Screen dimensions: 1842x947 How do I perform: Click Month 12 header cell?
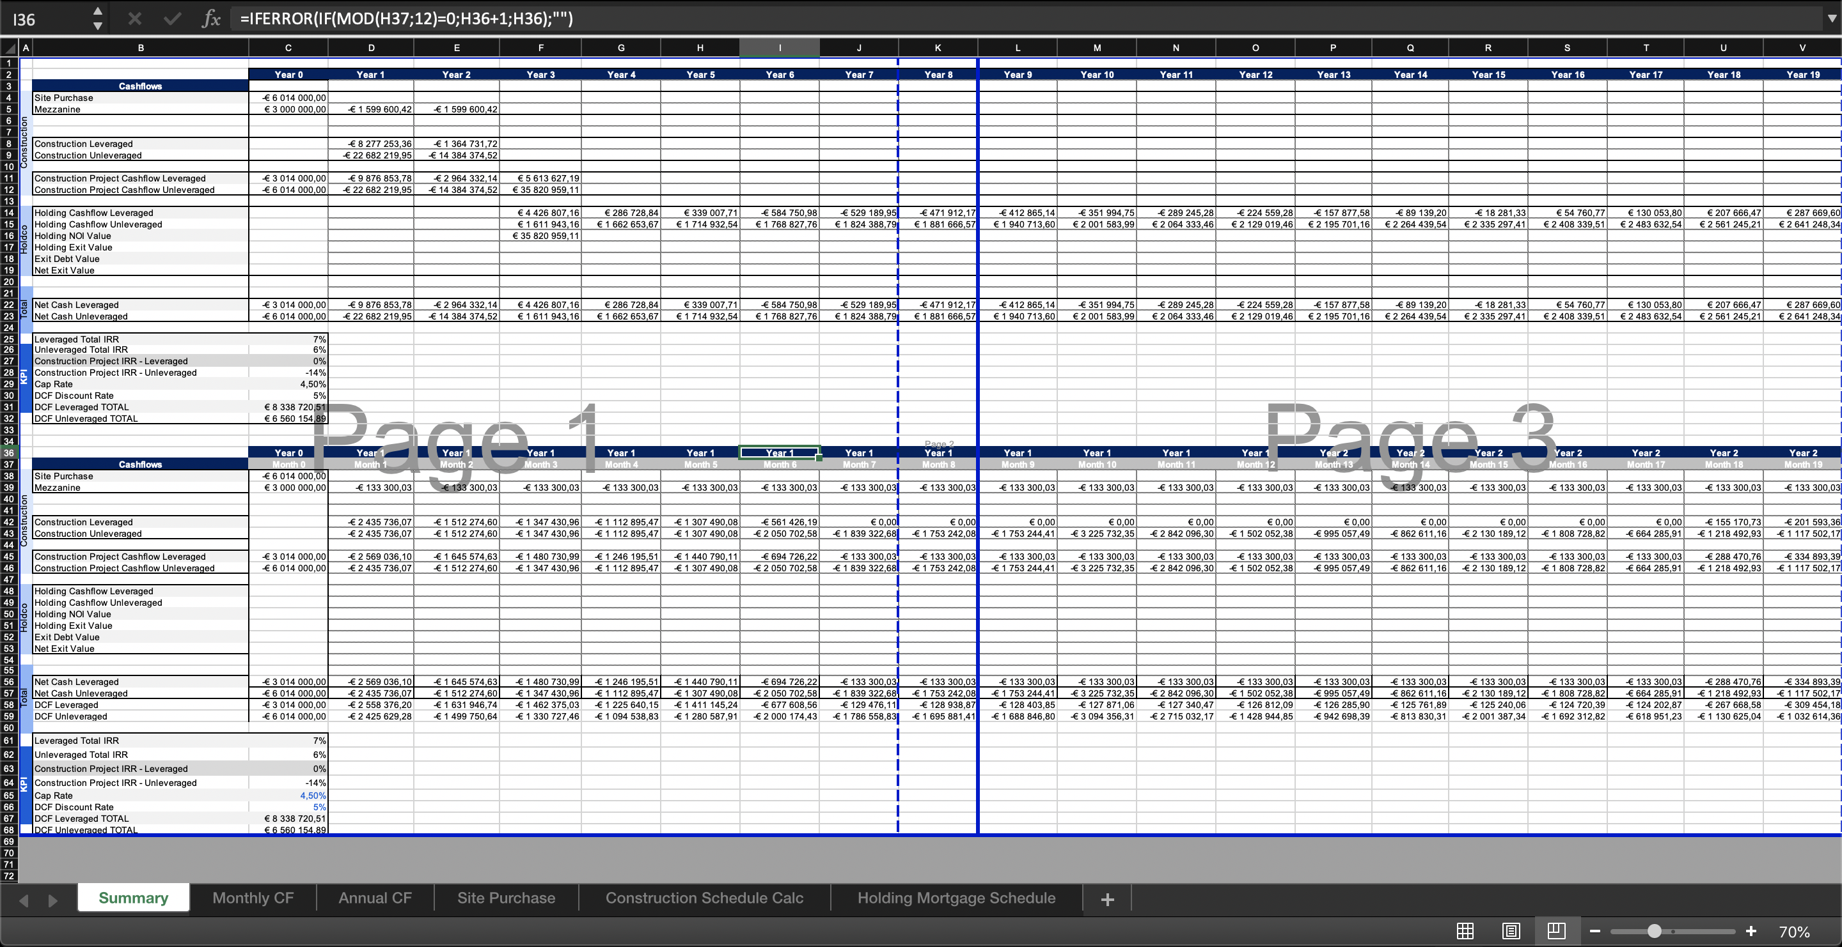[1256, 464]
